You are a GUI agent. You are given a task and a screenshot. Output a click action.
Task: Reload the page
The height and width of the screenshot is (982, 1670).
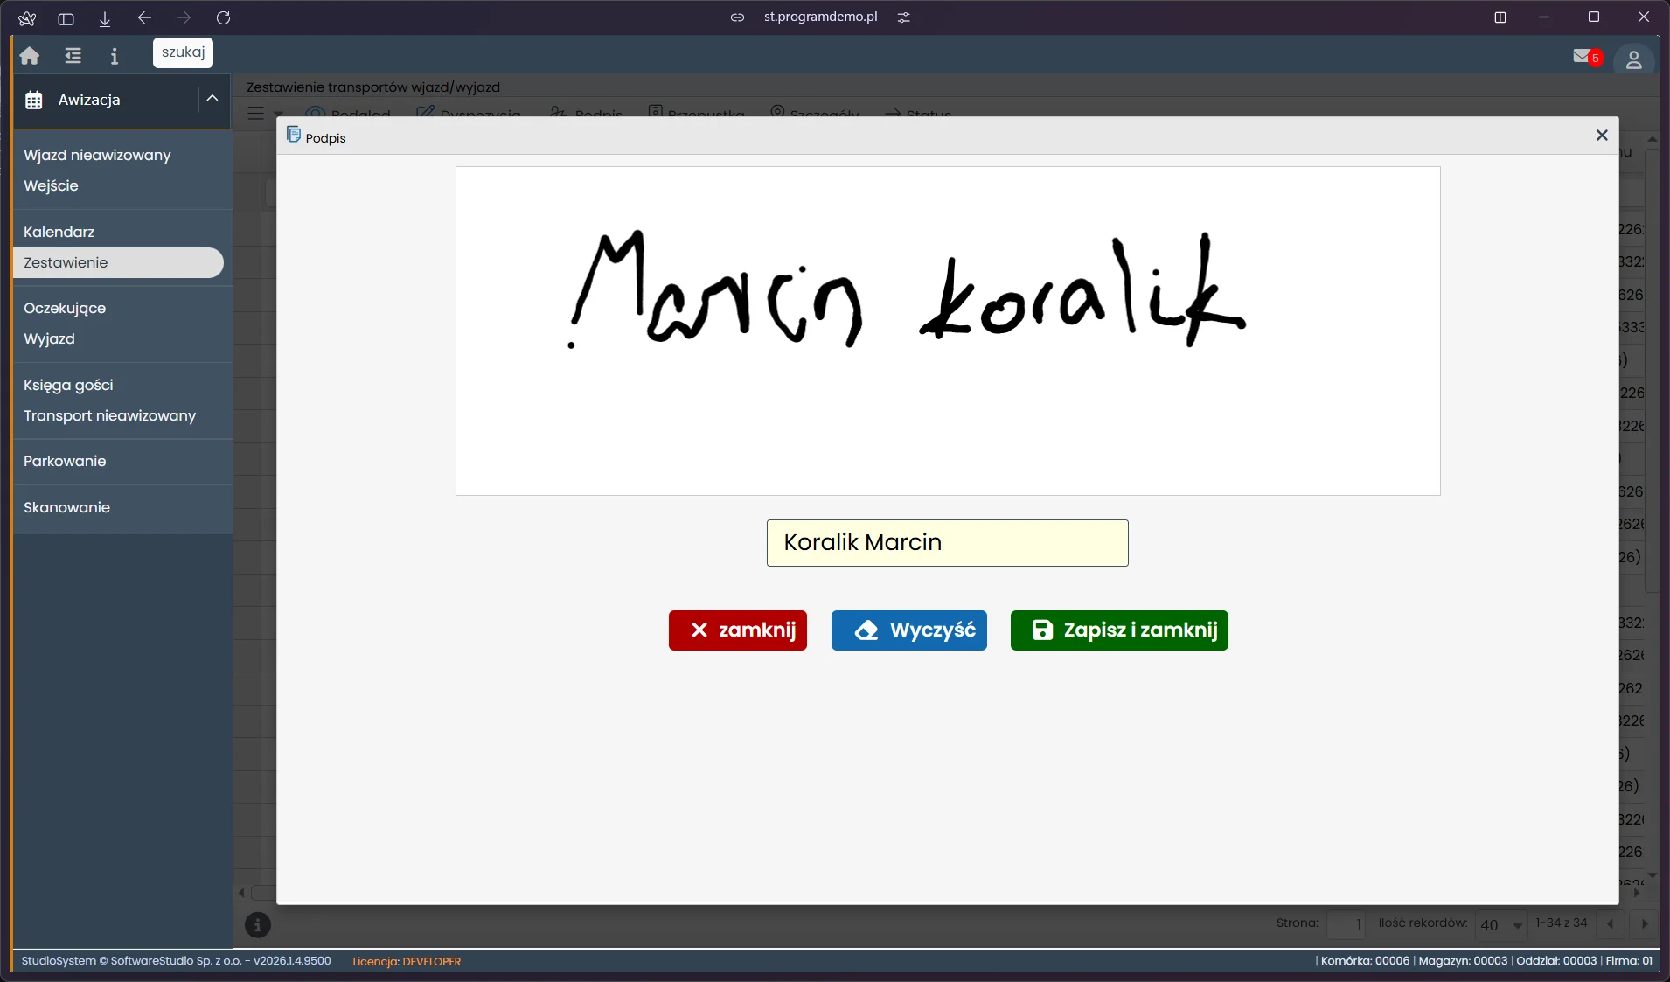[223, 17]
